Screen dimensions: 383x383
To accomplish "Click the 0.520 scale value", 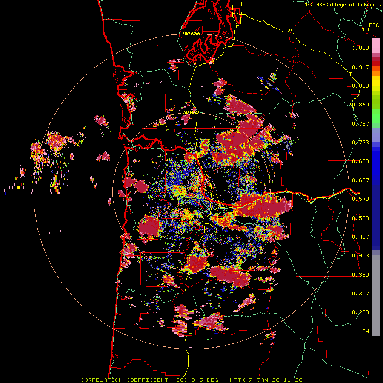I will (360, 218).
